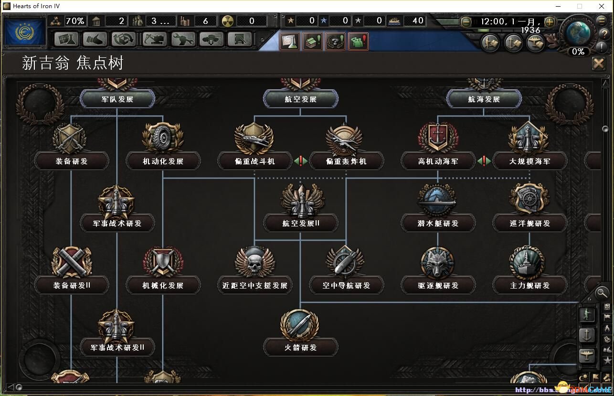Open the main menu hamburger button
The height and width of the screenshot is (396, 614).
(602, 21)
